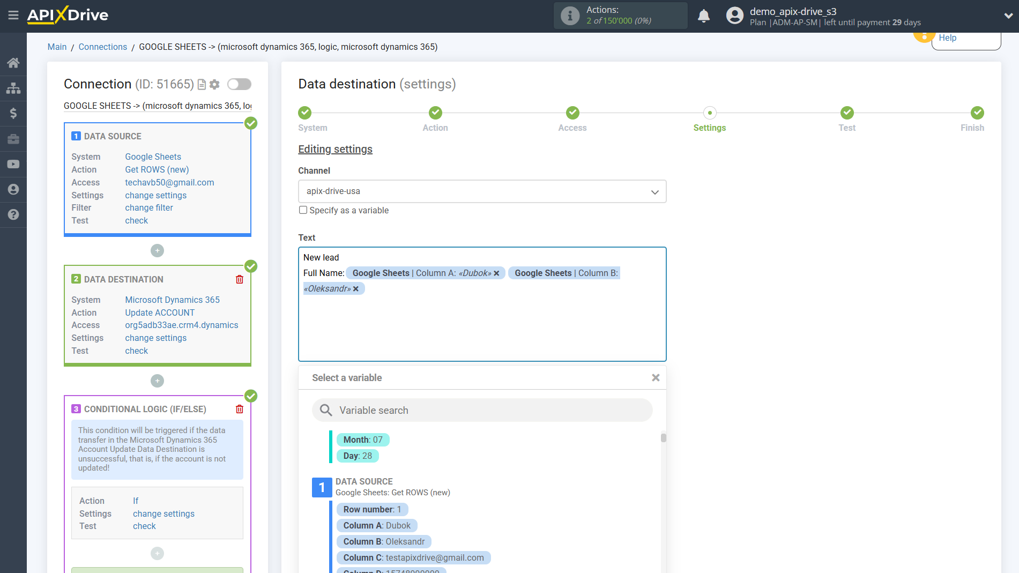Open the help question sidebar icon

[x=13, y=214]
